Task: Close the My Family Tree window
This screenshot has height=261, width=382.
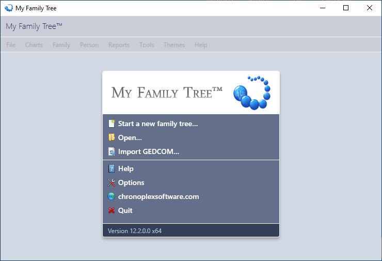Action: tap(369, 8)
